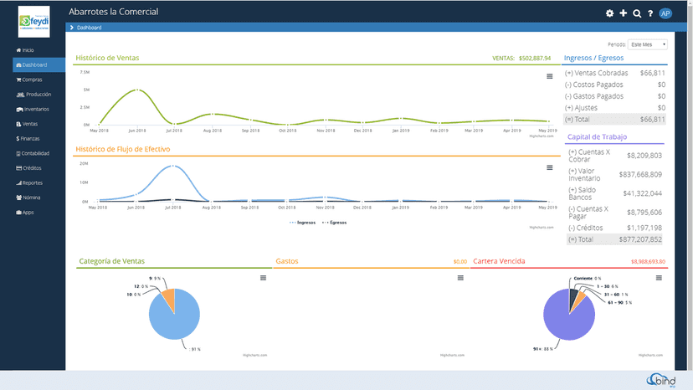Click Cuentas X Pagar $8,795,606
This screenshot has width=693, height=390.
click(644, 213)
